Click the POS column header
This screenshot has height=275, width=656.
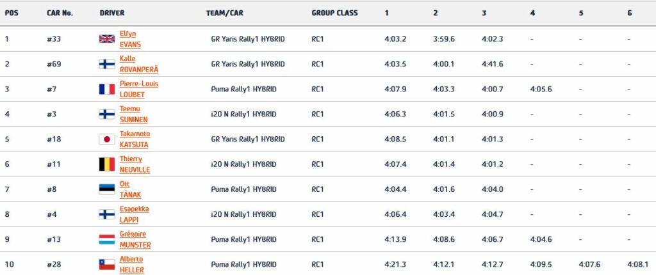click(x=12, y=13)
